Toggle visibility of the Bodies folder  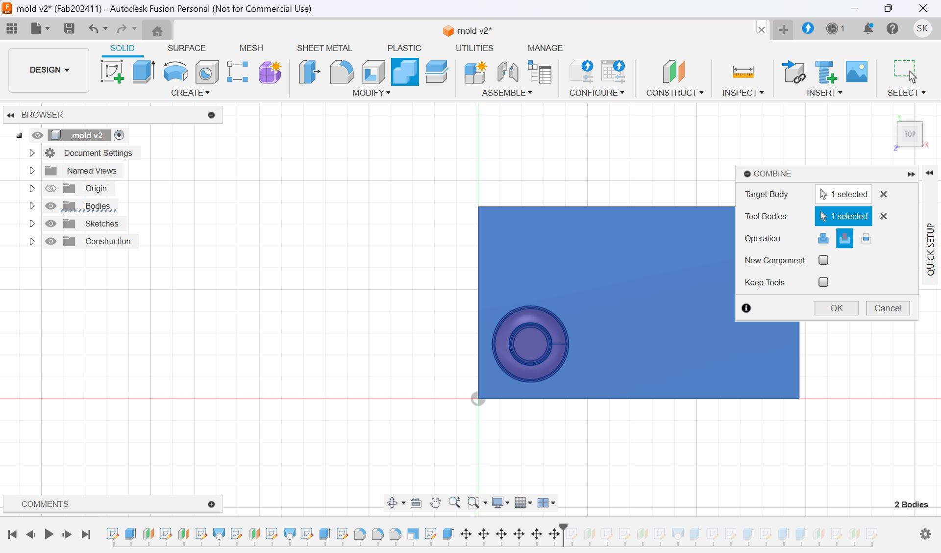click(50, 206)
